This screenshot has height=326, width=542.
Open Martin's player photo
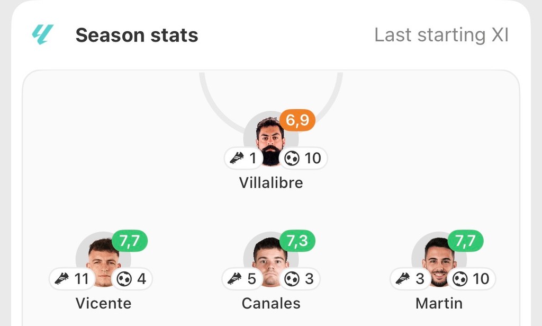pos(439,260)
